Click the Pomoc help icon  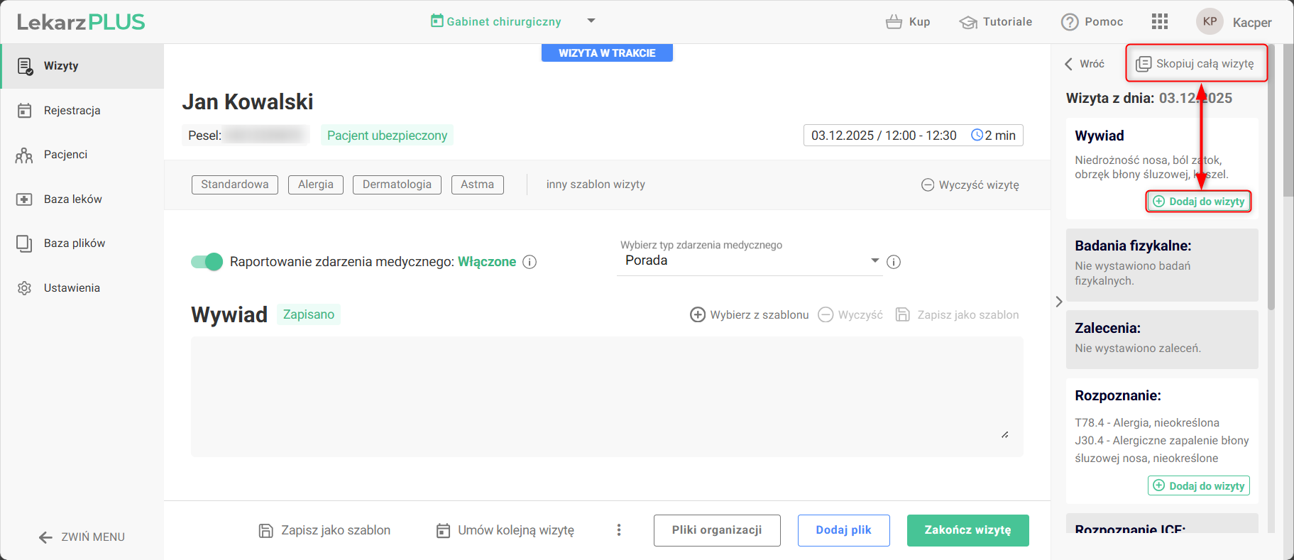coord(1070,22)
